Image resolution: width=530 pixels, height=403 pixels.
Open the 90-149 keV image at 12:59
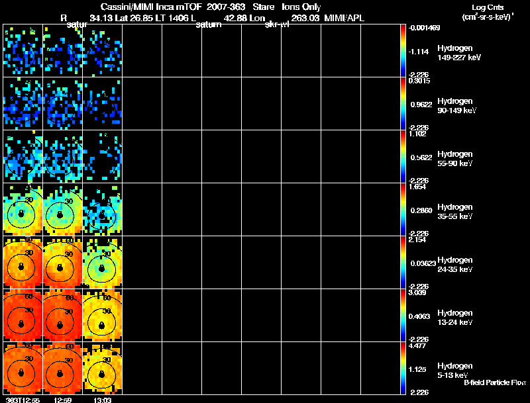pos(62,104)
